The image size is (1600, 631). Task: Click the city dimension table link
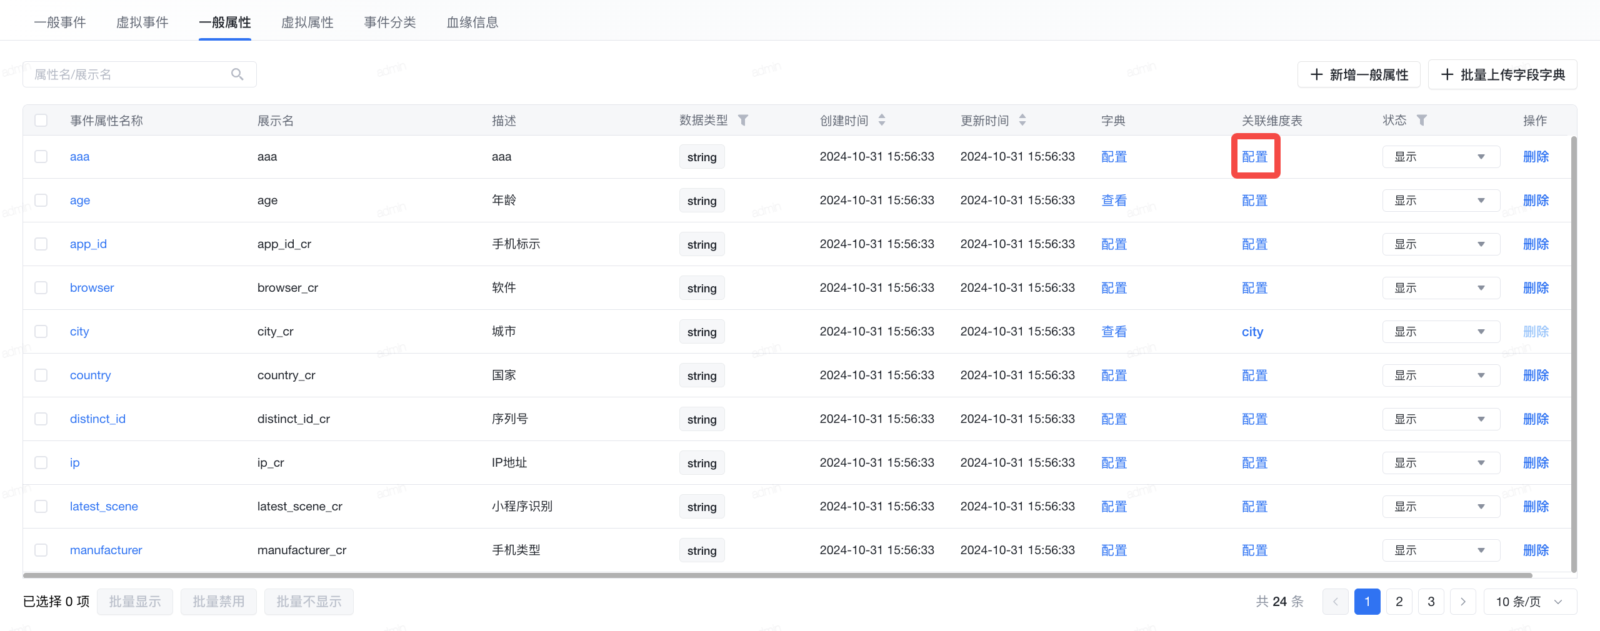(x=1252, y=332)
